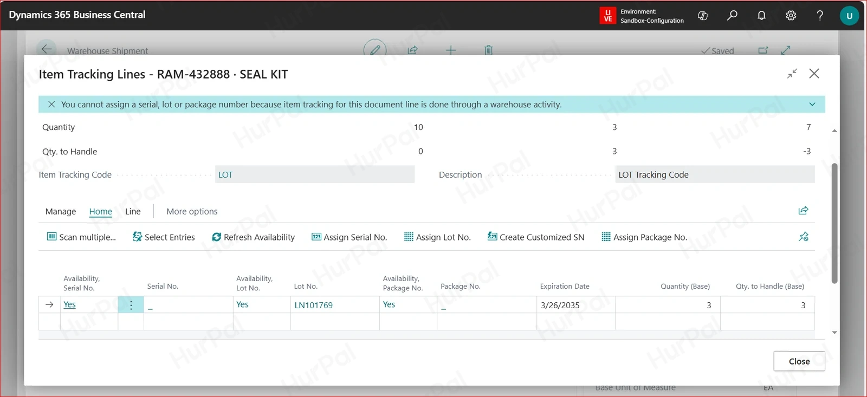
Task: Dismiss the warehouse activity notification
Action: coord(51,104)
